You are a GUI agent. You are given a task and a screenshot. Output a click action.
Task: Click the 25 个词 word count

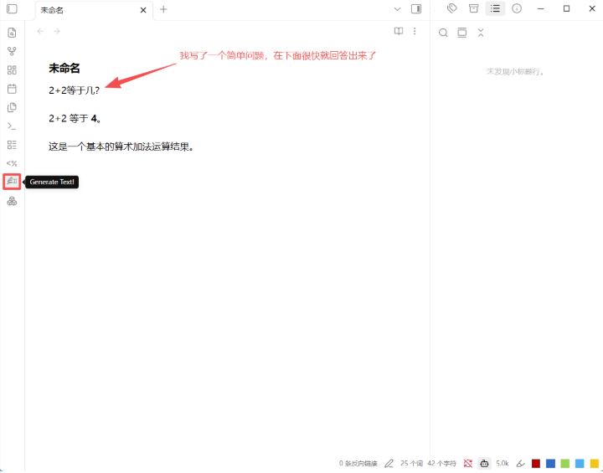[x=412, y=464]
